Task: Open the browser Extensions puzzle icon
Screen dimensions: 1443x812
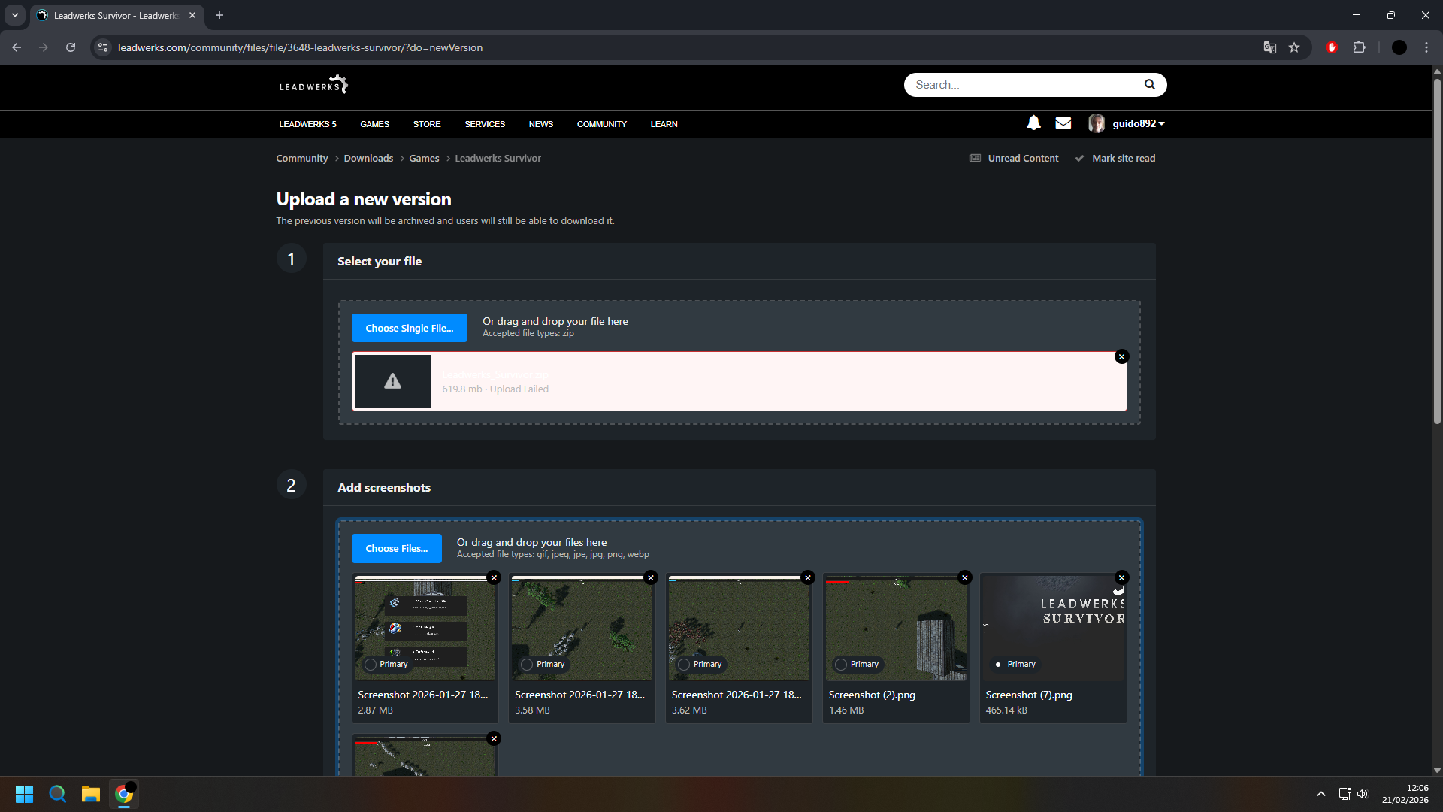Action: point(1359,47)
